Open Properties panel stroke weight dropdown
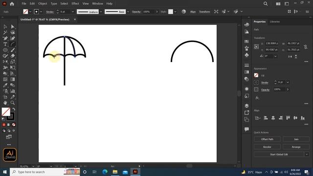Viewport: 313px width, 176px height. pos(288,82)
